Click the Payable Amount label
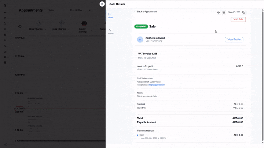Image resolution: width=264 pixels, height=148 pixels. pyautogui.click(x=147, y=122)
